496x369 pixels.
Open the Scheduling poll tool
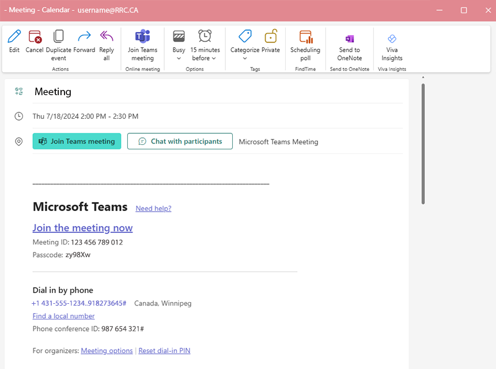[305, 37]
